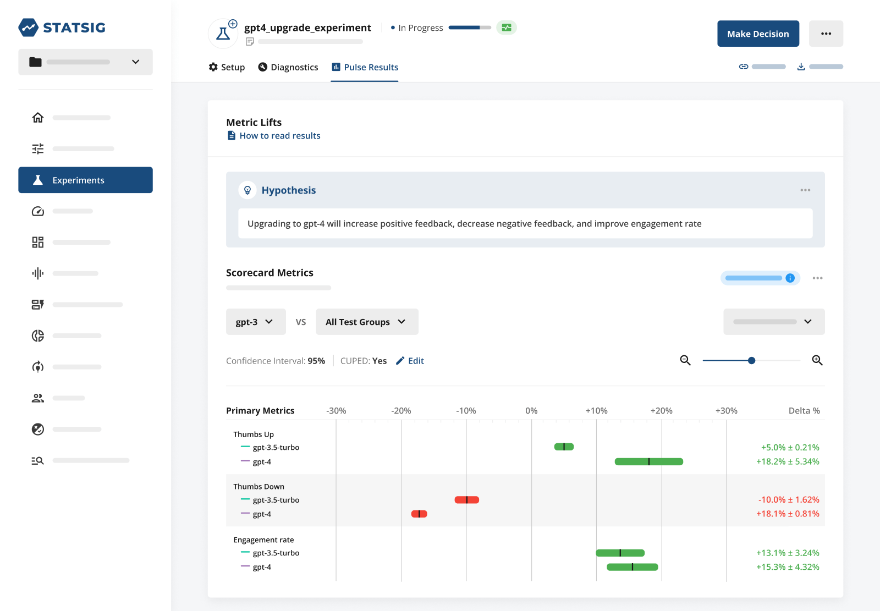
Task: Click the blue info pill icon
Action: (x=790, y=278)
